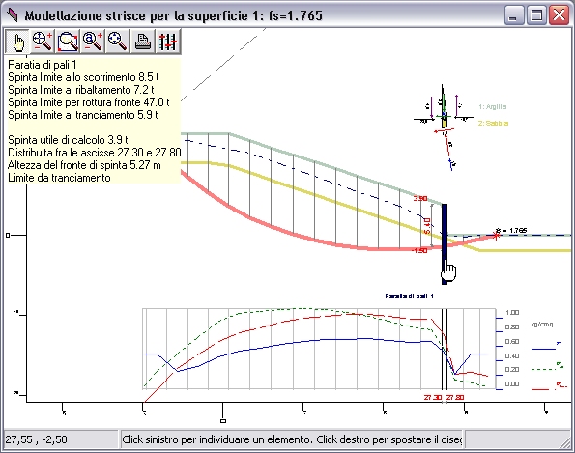
Task: Click the 27.80 abscissa label on the chart
Action: pos(455,397)
